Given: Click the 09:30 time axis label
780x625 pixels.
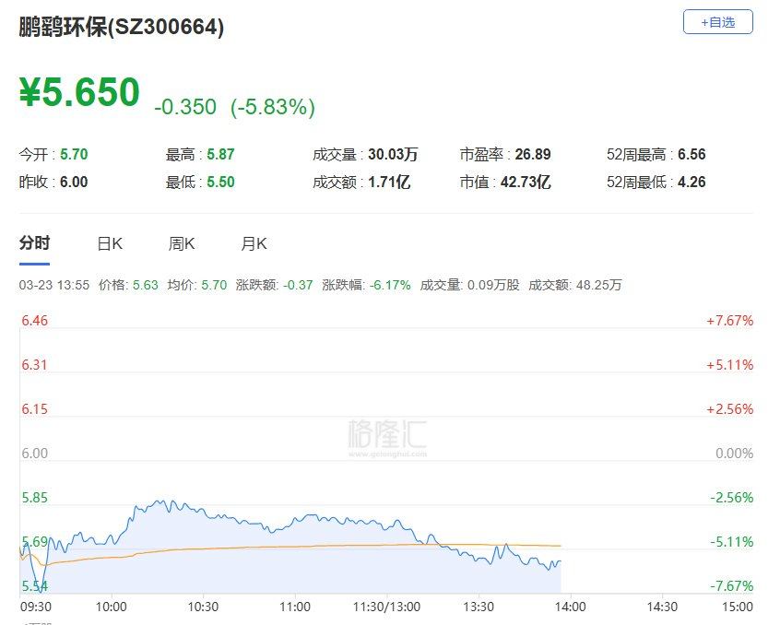Looking at the screenshot, I should point(34,607).
